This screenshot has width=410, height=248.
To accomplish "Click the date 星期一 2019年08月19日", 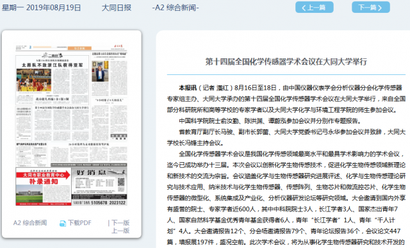I will coord(41,8).
